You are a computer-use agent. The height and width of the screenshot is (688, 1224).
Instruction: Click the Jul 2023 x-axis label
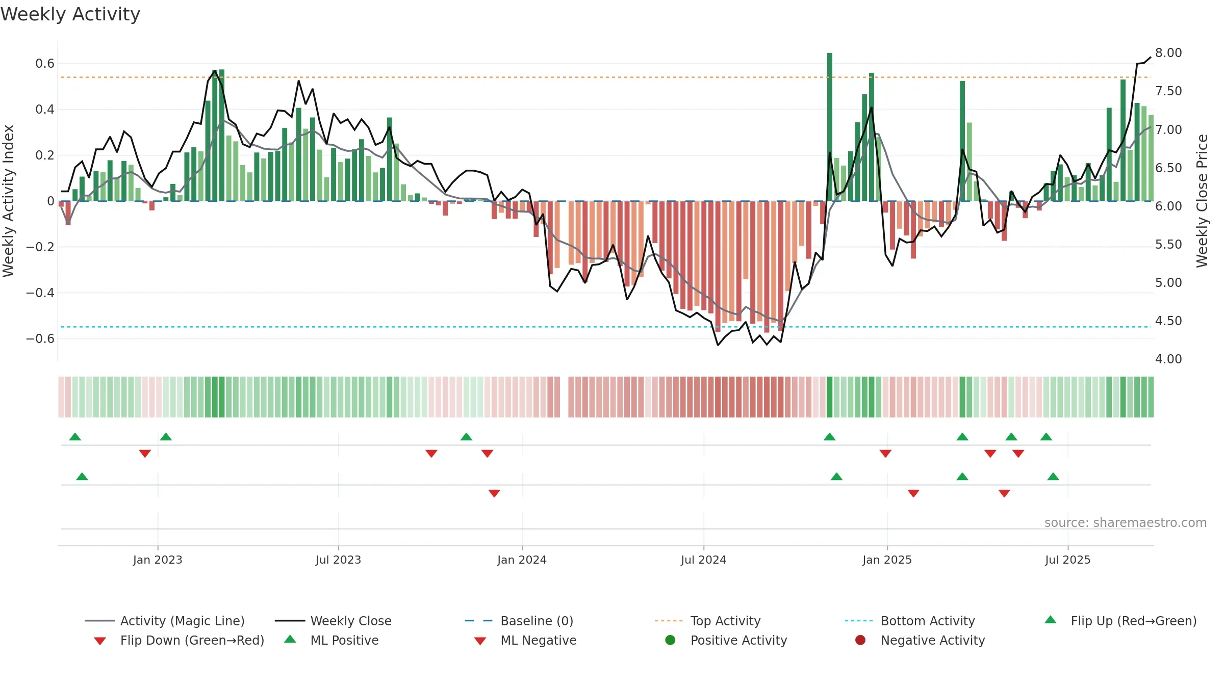338,560
